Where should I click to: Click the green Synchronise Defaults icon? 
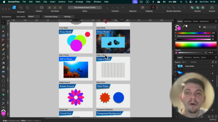[36, 7]
